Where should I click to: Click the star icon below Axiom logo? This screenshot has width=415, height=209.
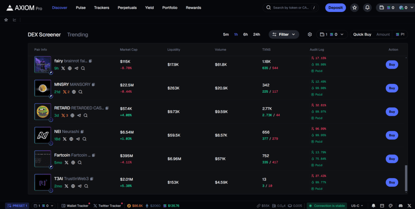[x=6, y=20]
